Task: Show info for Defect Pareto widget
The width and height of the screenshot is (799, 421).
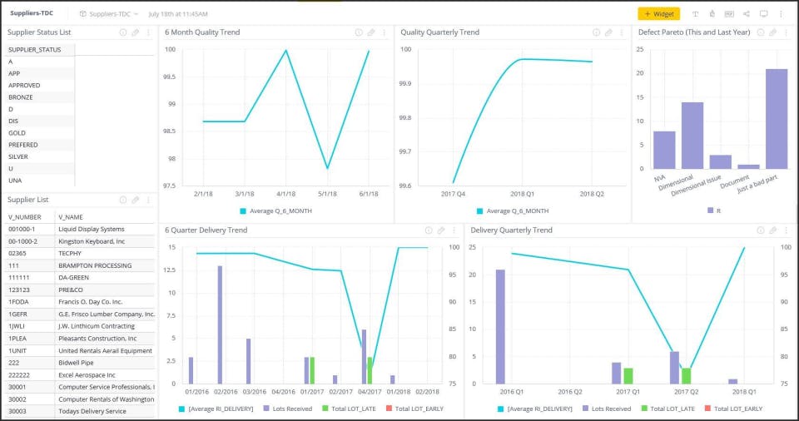Action: pyautogui.click(x=760, y=32)
